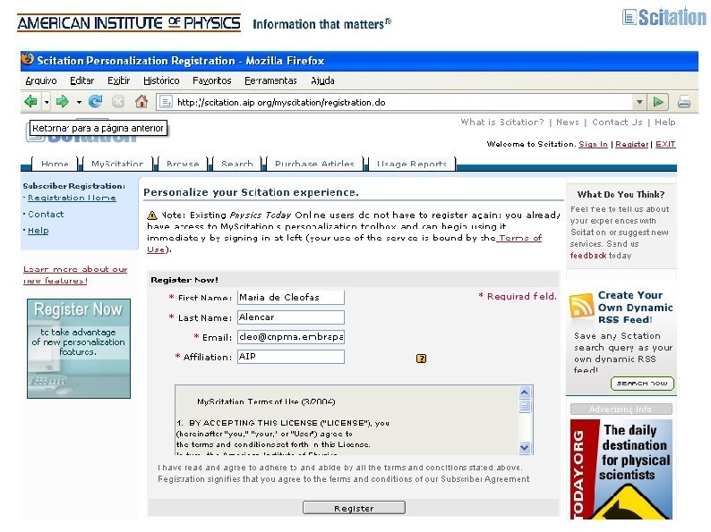711x532 pixels.
Task: Open Registration Home sidebar link
Action: [72, 198]
